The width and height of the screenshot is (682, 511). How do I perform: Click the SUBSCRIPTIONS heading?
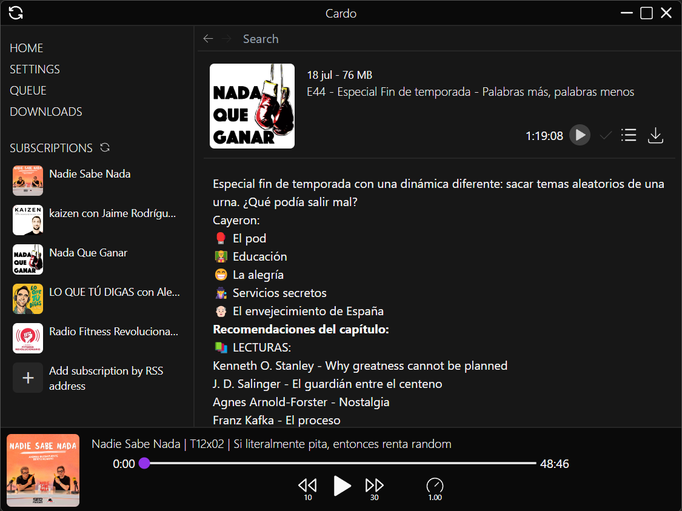[x=51, y=148]
